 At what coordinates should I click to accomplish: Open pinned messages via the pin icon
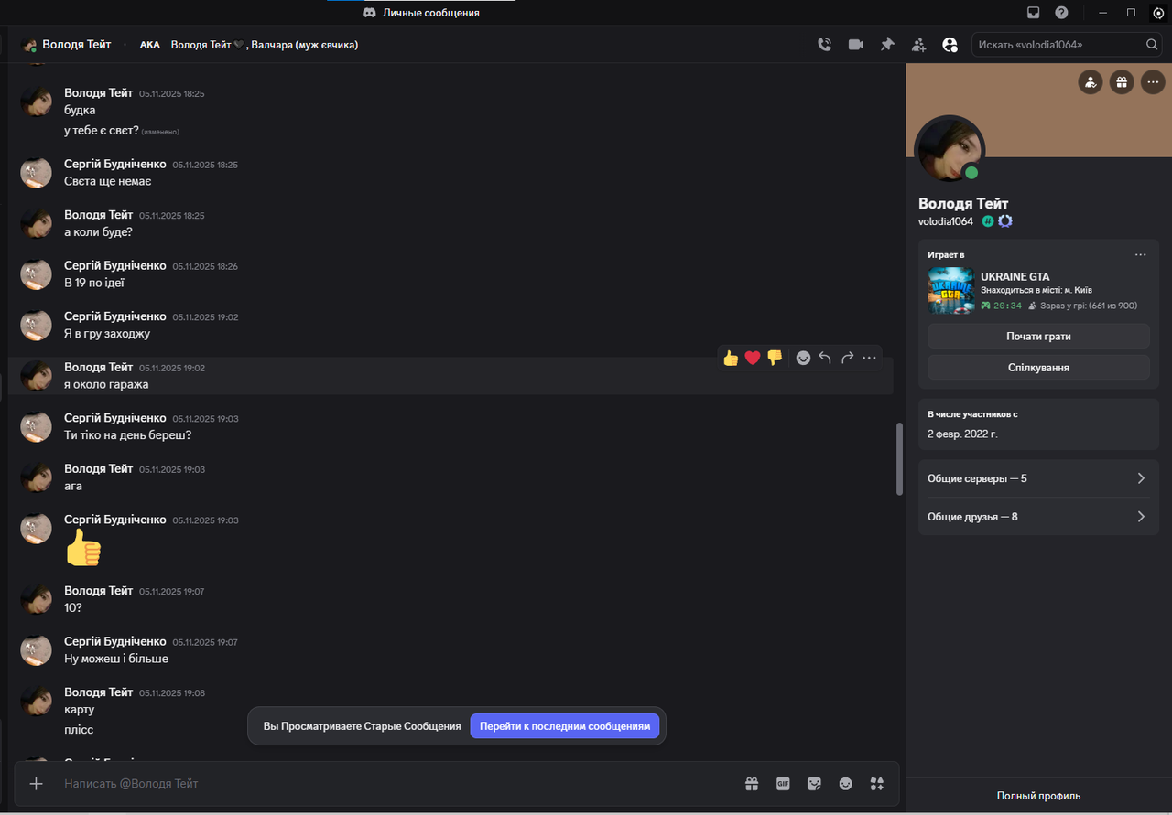(887, 44)
